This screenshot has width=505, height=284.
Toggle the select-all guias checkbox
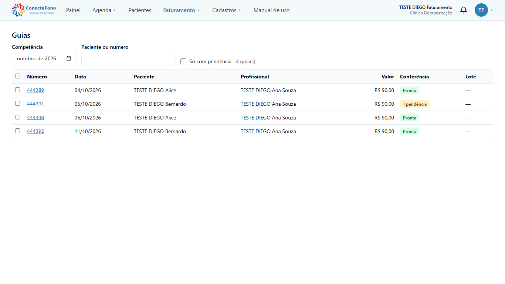click(x=17, y=76)
